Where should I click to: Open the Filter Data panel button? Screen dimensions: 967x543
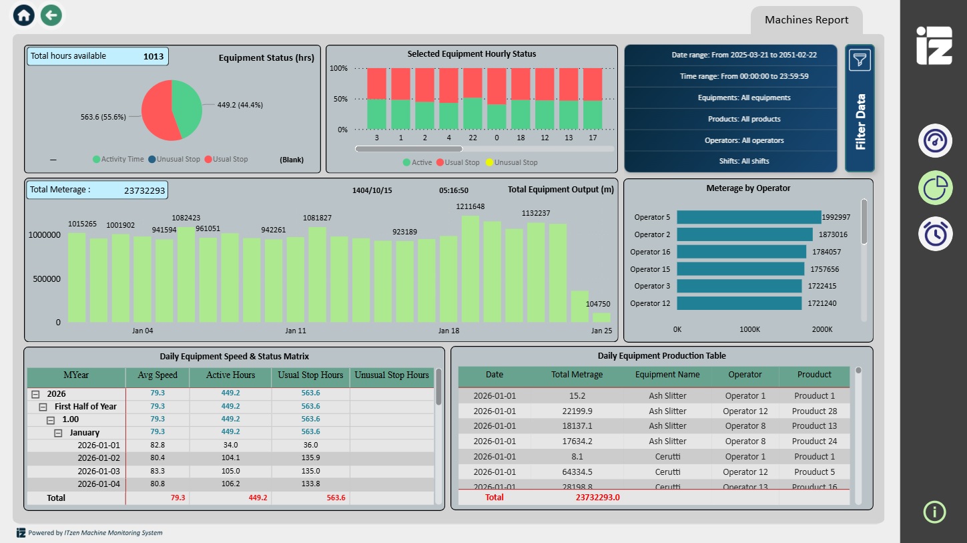860,122
